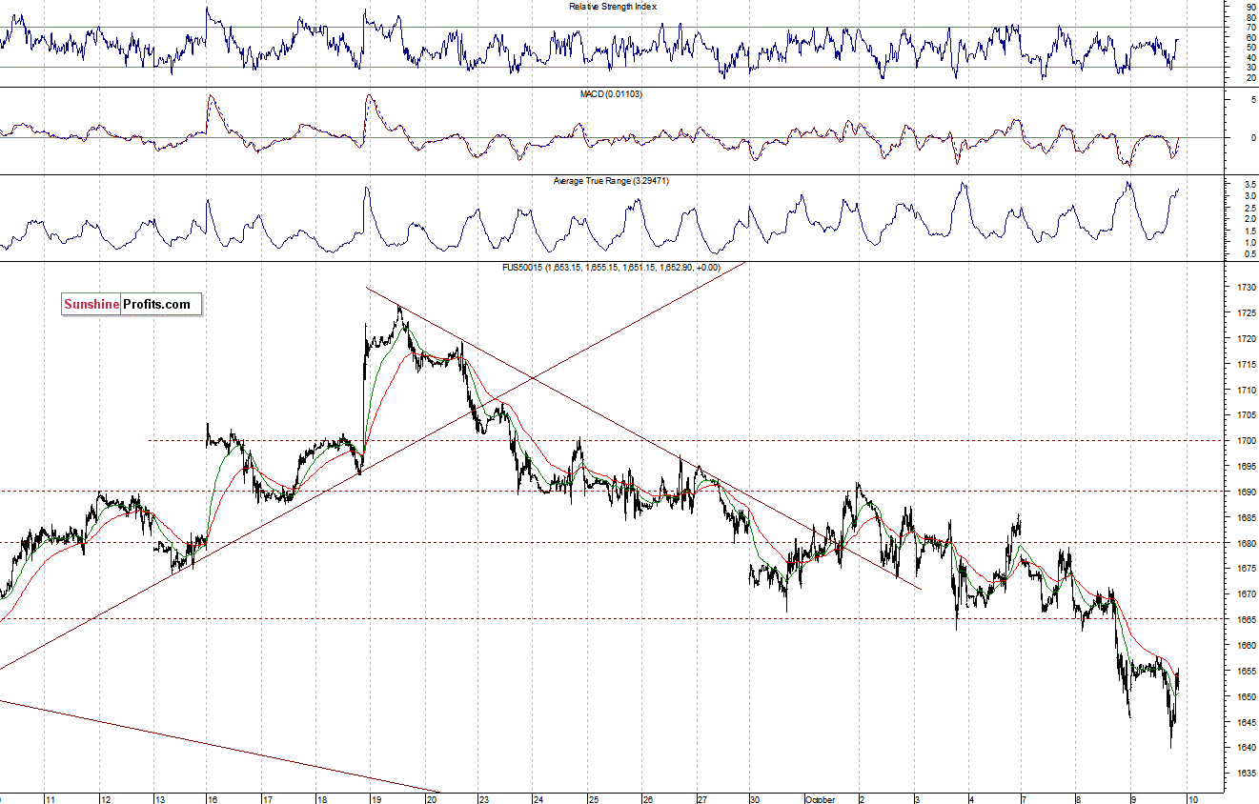The image size is (1259, 804).
Task: Select the 1635 price axis label
Action: (1248, 774)
